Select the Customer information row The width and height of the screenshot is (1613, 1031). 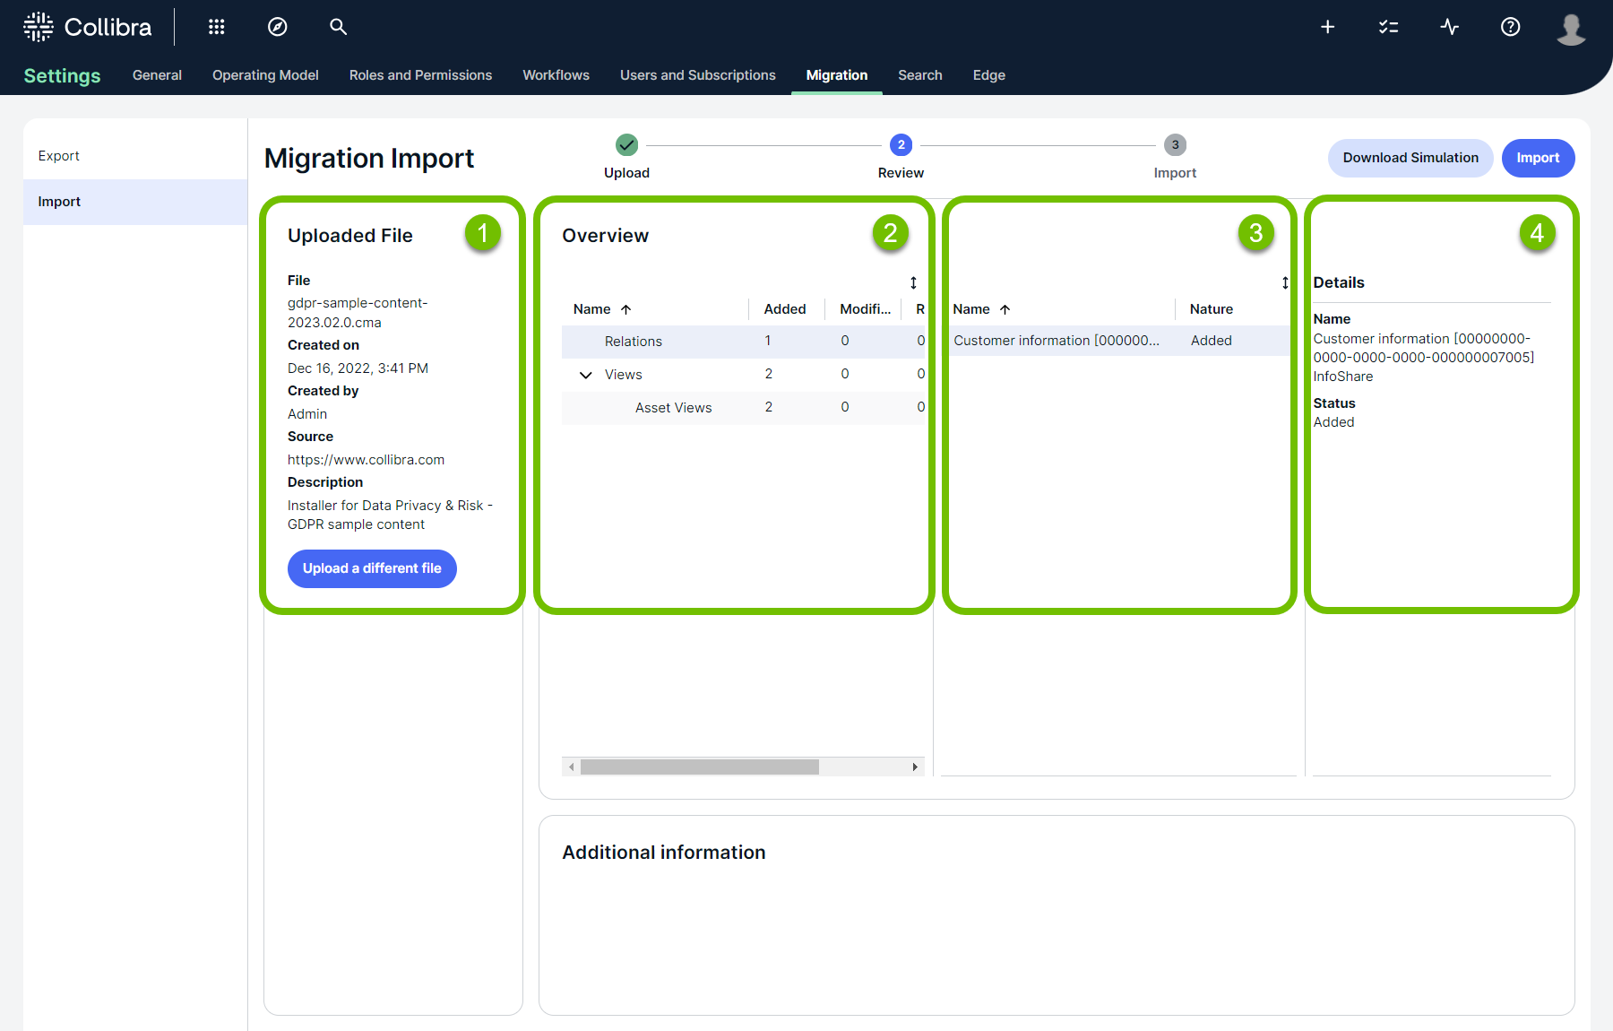pyautogui.click(x=1056, y=341)
